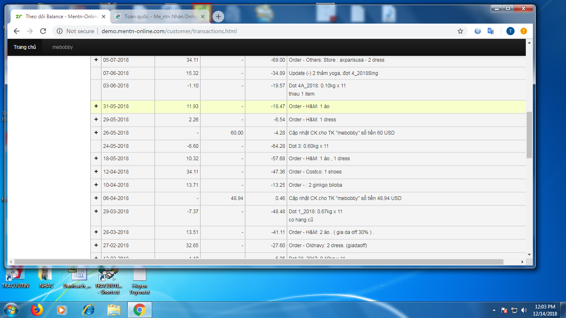Click the page's vertical scrollbar thumb

[529, 135]
